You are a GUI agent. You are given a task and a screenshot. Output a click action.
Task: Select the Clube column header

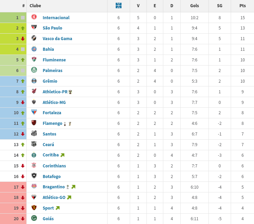(x=35, y=6)
